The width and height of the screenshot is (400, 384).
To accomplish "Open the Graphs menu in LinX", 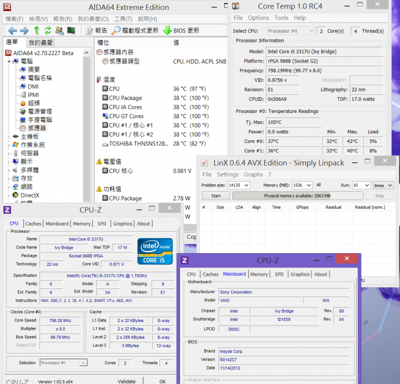I will [x=253, y=174].
